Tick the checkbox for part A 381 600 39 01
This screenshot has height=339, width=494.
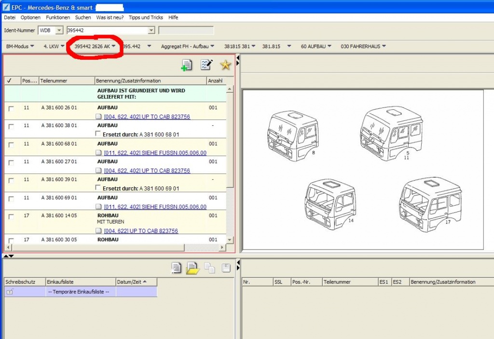(12, 181)
